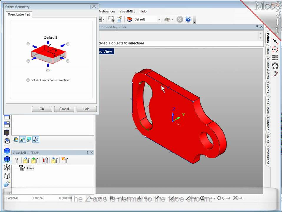This screenshot has width=282, height=212.
Task: Click the home view house icon
Action: click(x=7, y=141)
